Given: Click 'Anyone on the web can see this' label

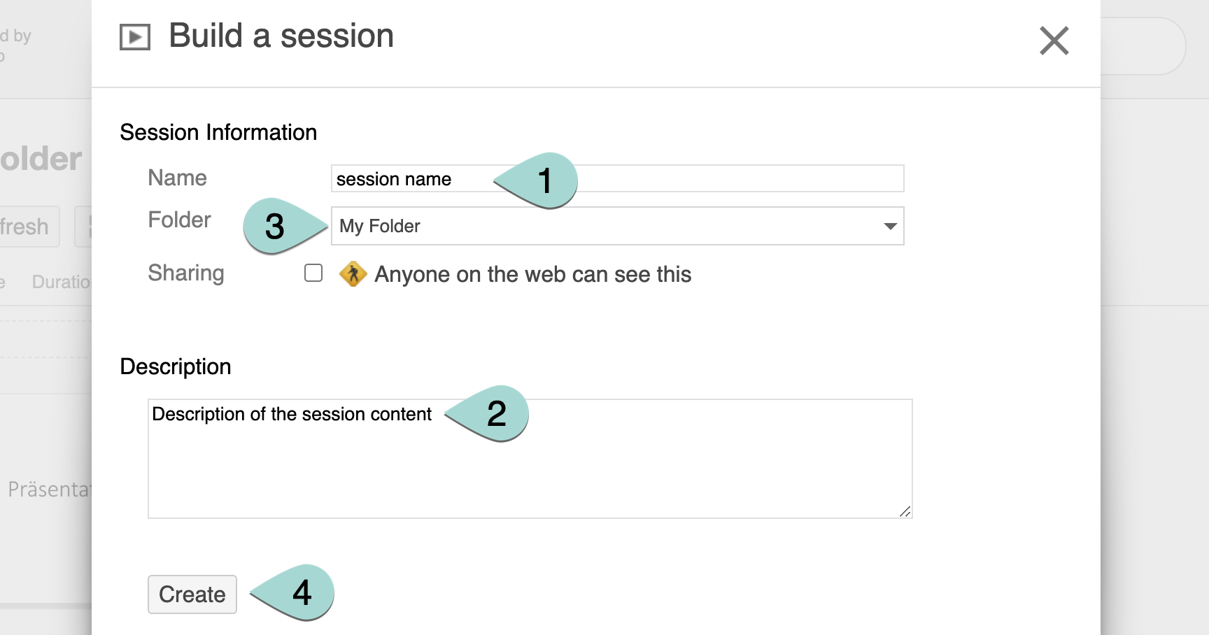Looking at the screenshot, I should [x=532, y=274].
